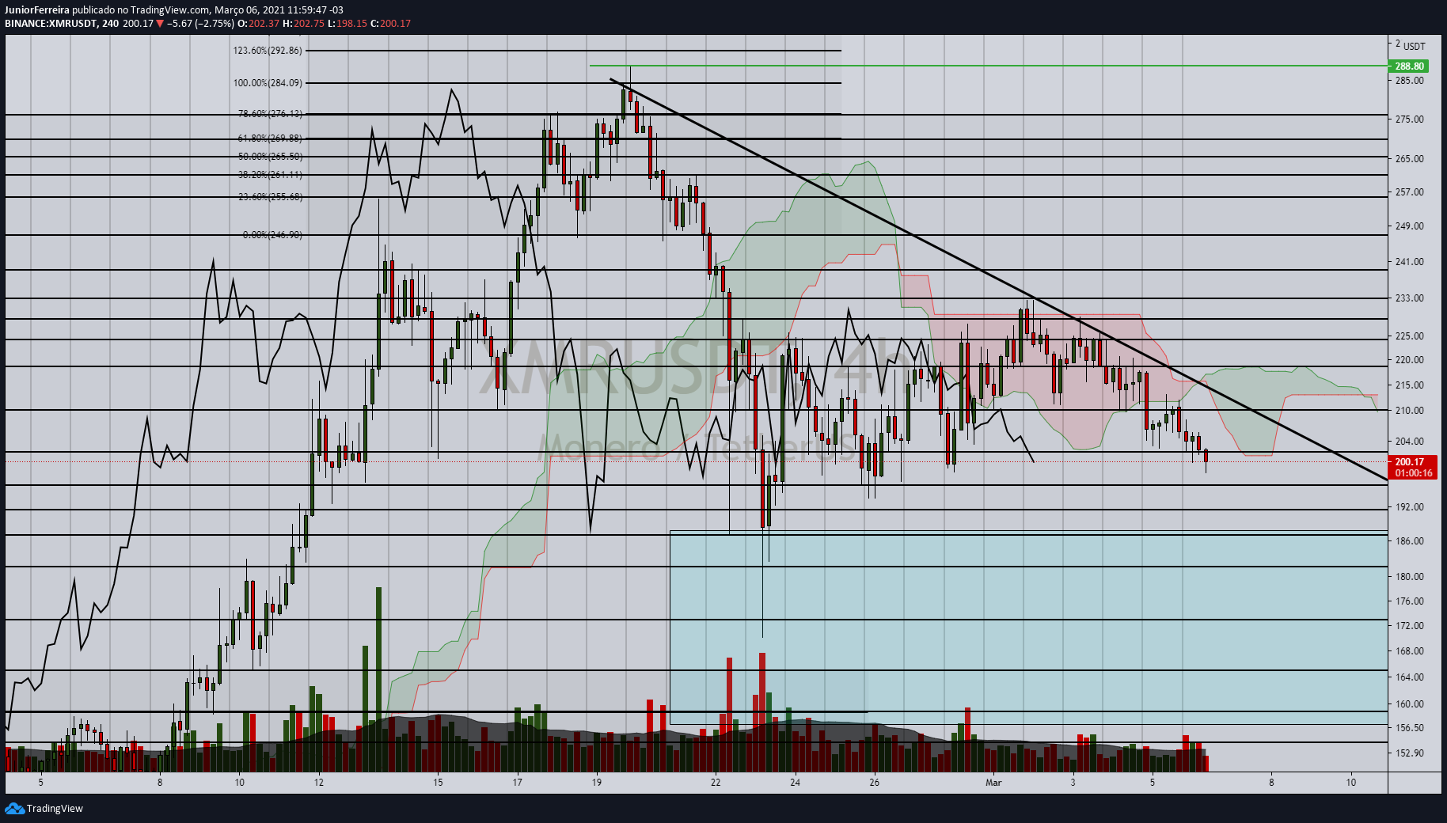Select the green 288.80 price label
The image size is (1447, 823).
coord(1410,66)
